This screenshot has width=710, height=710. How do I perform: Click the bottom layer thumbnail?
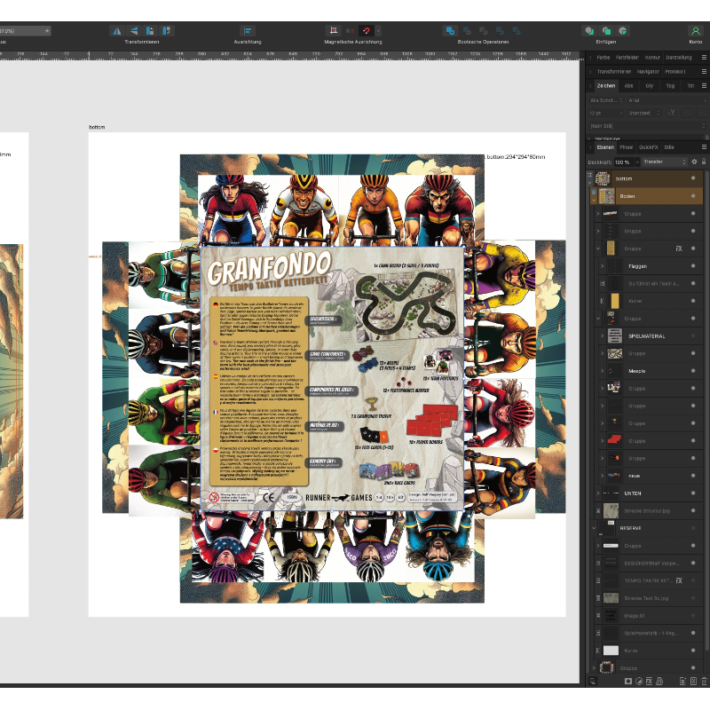[603, 178]
